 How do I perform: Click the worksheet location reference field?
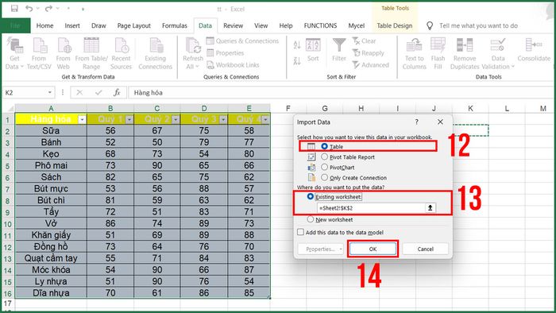click(x=371, y=208)
